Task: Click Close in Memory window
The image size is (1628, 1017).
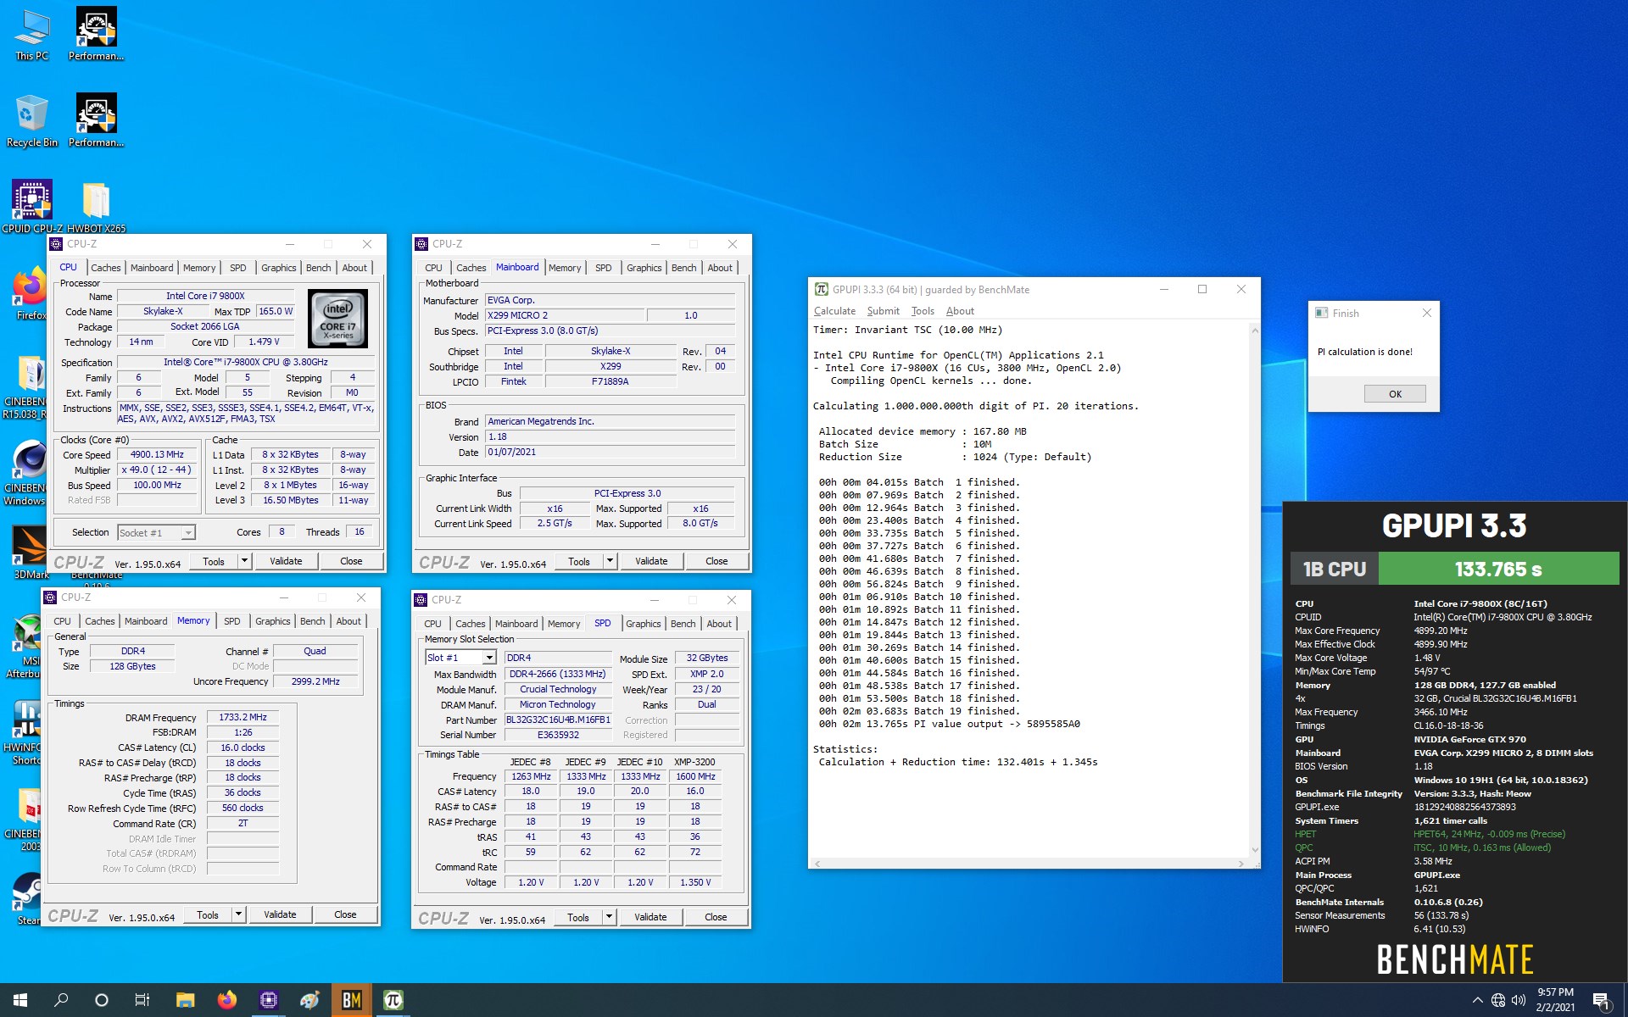Action: pos(345,914)
